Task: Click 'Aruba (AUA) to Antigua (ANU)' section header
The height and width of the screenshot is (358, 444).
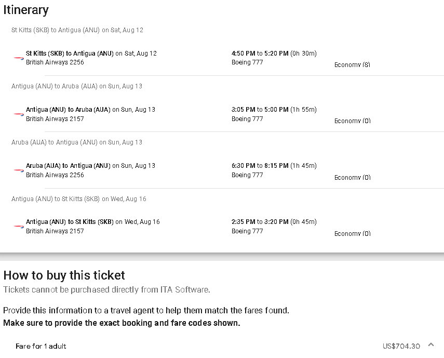Action: tap(77, 142)
